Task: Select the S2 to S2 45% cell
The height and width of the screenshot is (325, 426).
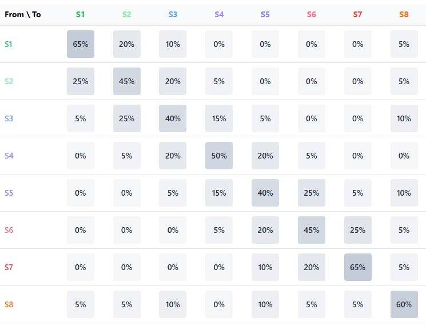Action: click(x=127, y=81)
